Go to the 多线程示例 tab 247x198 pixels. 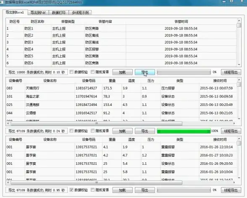coord(80,13)
